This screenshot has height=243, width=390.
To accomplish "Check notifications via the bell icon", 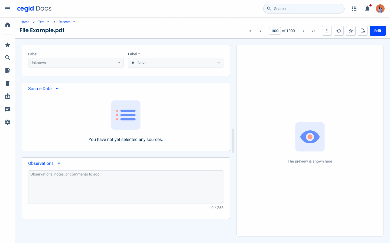I will 367,8.
